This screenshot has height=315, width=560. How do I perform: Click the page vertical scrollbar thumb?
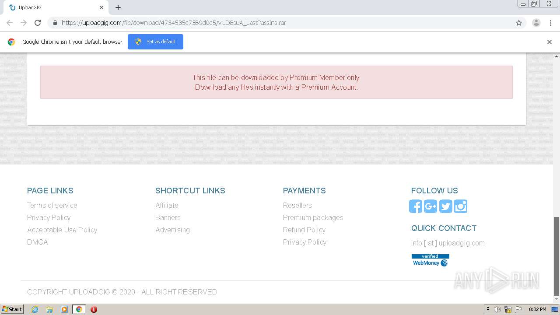556,256
